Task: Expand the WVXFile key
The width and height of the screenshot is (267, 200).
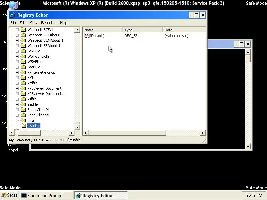Action: click(17, 67)
